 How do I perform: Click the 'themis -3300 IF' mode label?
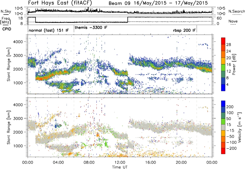click(x=91, y=27)
